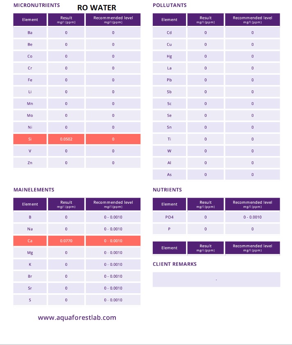The height and width of the screenshot is (345, 292).
Task: Select the highlighted Si result value 0.0502
Action: [x=66, y=139]
